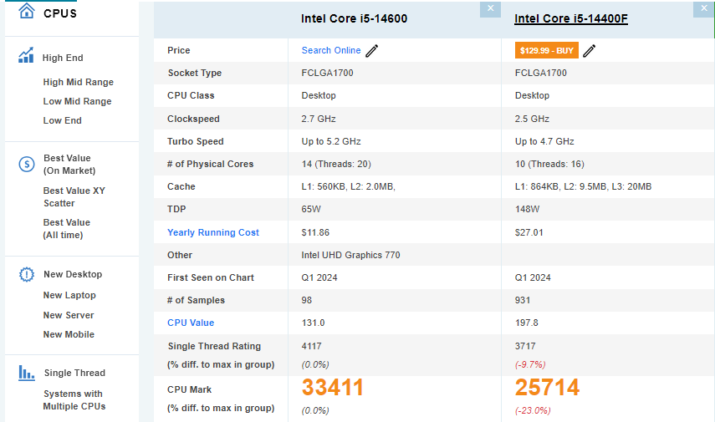Open Best Value XY Scatter
The width and height of the screenshot is (715, 422).
pyautogui.click(x=74, y=197)
